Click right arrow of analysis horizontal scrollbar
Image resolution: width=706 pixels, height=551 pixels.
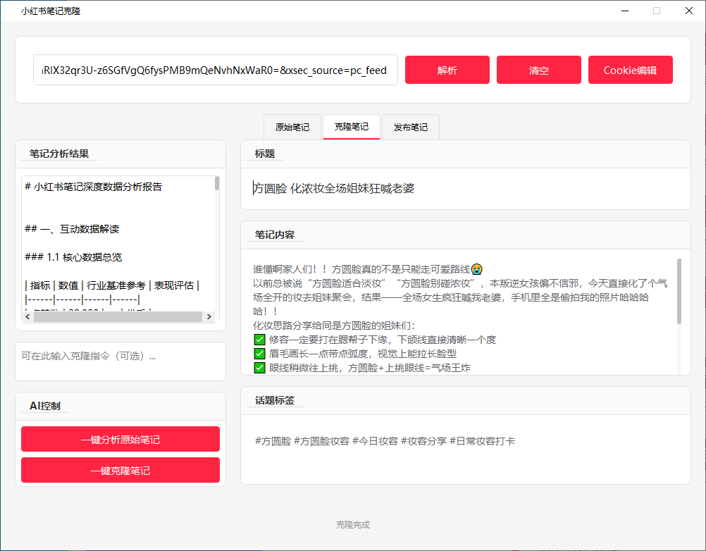click(x=209, y=316)
